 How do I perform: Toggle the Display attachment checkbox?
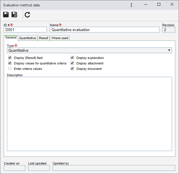tap(72, 63)
